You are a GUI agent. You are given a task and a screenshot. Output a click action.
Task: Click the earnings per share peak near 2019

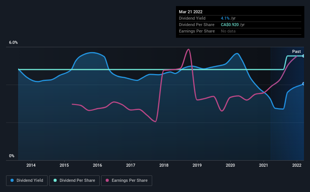pos(189,49)
